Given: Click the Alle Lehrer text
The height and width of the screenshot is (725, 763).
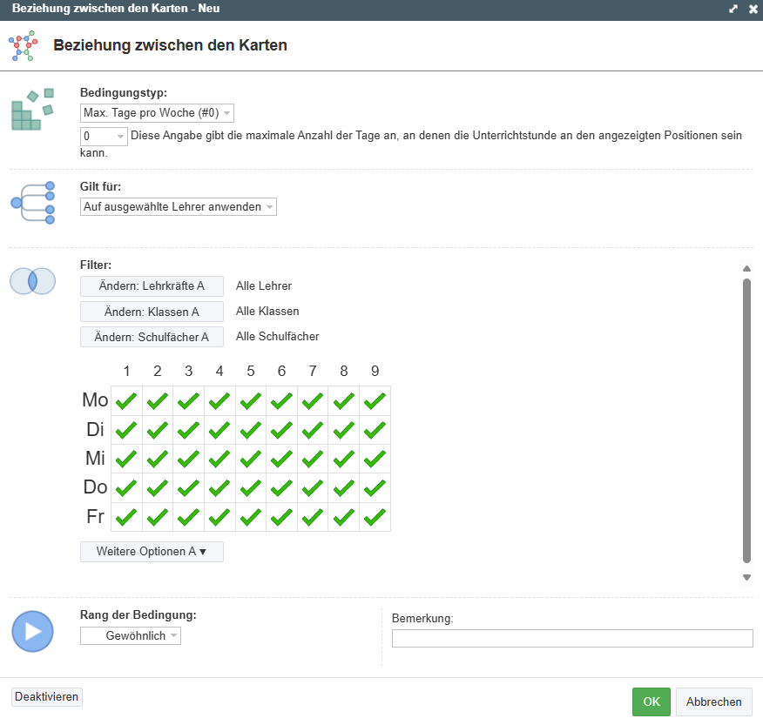Looking at the screenshot, I should [x=264, y=286].
